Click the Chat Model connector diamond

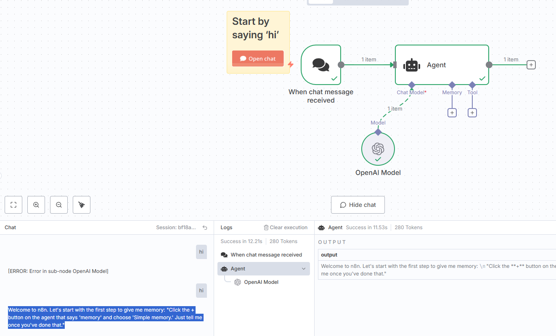[412, 85]
